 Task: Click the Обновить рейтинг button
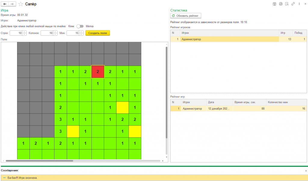pyautogui.click(x=186, y=16)
